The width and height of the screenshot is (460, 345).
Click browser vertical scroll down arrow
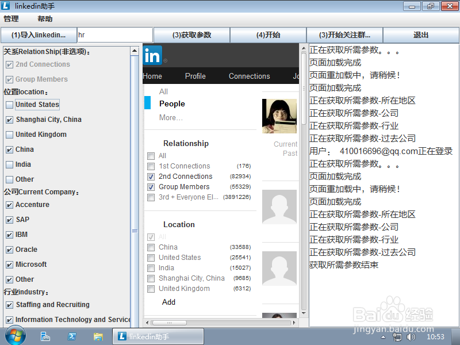pyautogui.click(x=304, y=313)
